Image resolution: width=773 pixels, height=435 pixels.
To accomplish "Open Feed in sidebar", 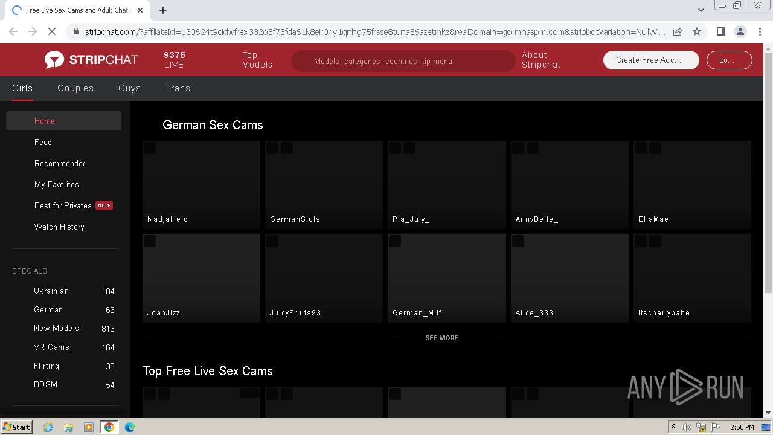I will tap(63, 142).
